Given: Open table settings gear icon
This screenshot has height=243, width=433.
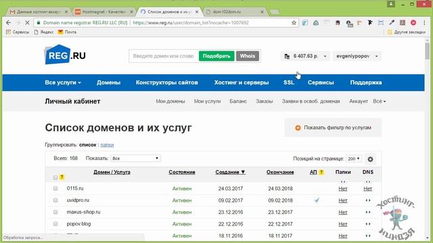Looking at the screenshot, I should (x=370, y=159).
